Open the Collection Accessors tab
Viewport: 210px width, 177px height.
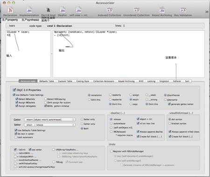tap(104, 81)
